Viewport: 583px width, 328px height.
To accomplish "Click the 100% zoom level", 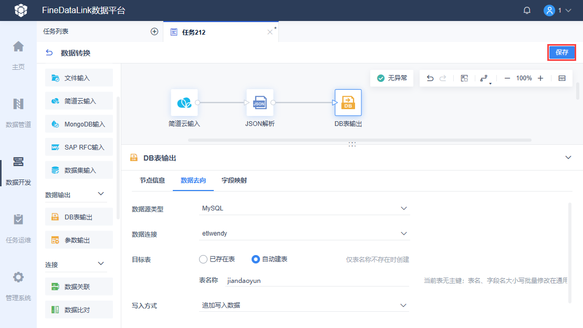I will (x=524, y=78).
